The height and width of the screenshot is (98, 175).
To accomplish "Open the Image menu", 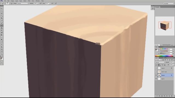I will click(12, 1).
